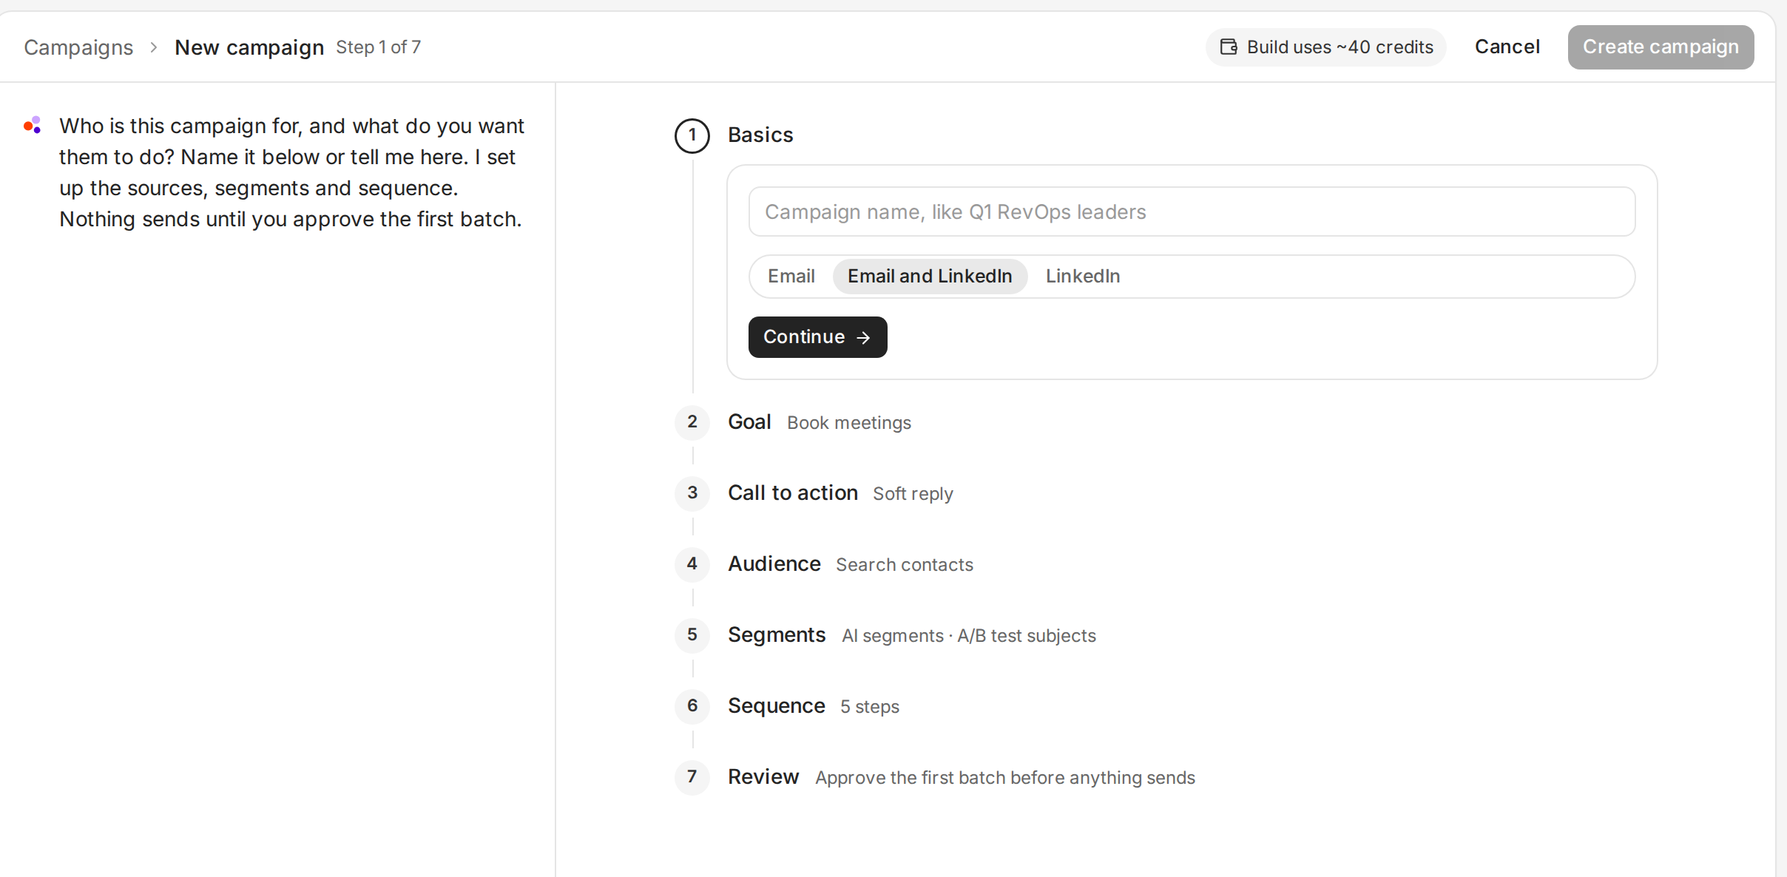
Task: Select the Email and LinkedIn option
Action: (930, 277)
